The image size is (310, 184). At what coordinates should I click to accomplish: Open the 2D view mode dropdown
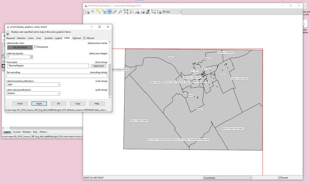click(171, 12)
